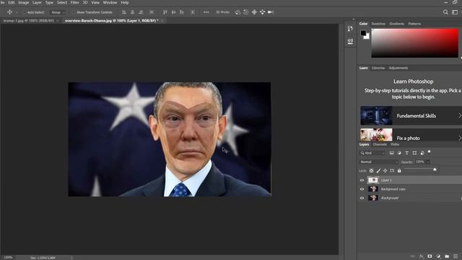This screenshot has width=462, height=260.
Task: Open the Move tool preset picker arrow
Action: click(x=16, y=12)
